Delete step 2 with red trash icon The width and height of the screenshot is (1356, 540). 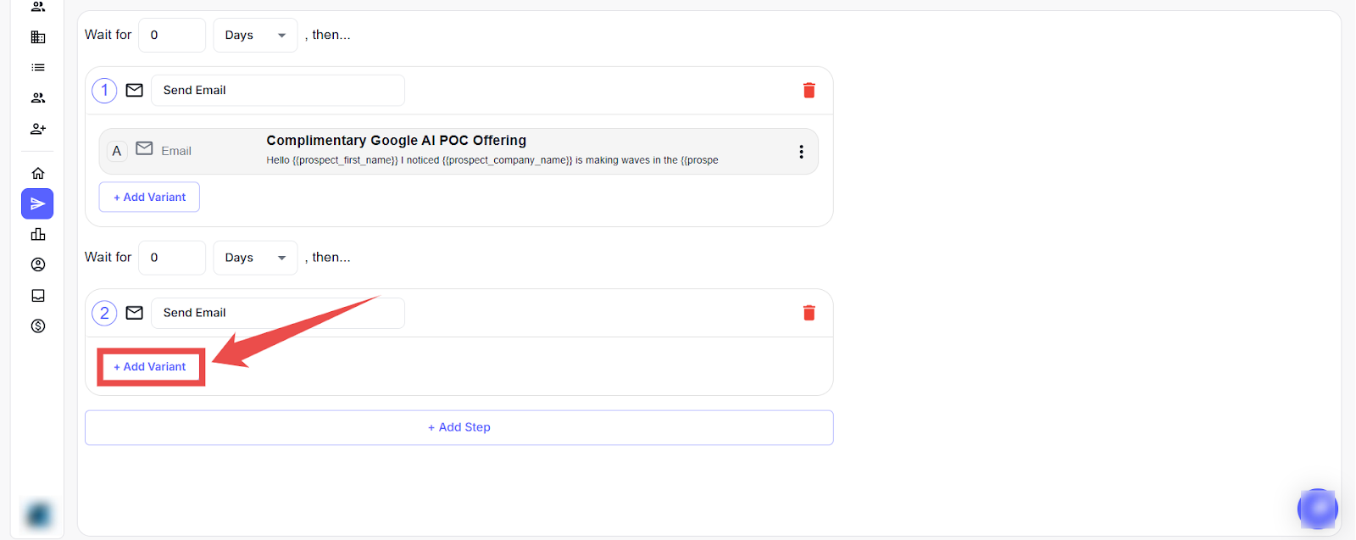click(809, 313)
